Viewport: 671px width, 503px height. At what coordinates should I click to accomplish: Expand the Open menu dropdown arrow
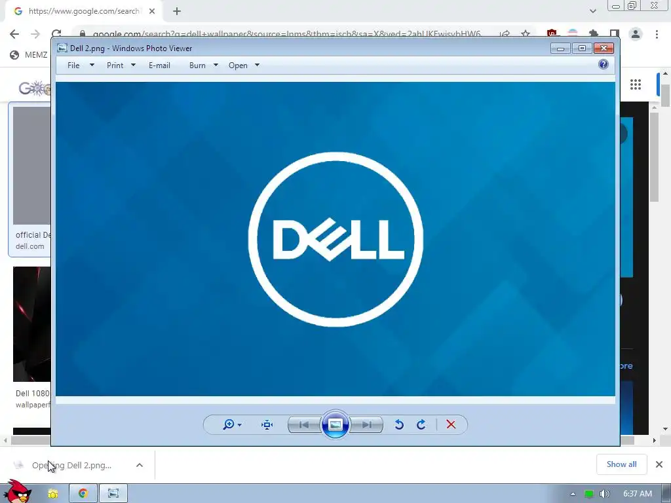click(x=257, y=65)
